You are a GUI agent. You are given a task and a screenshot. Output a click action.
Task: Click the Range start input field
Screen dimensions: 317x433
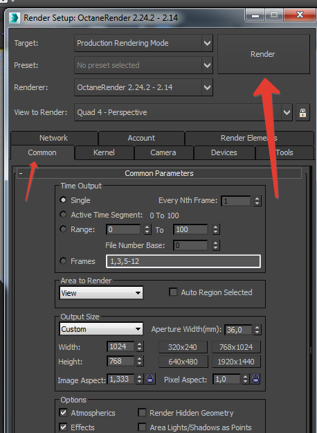click(124, 229)
